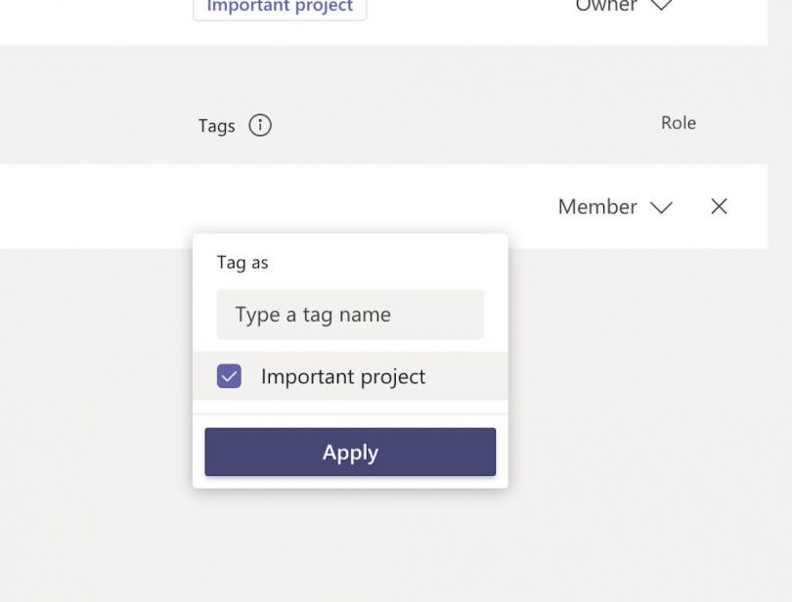Click the Role column header
This screenshot has width=792, height=602.
click(x=679, y=122)
